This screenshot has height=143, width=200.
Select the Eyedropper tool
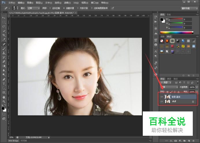(4, 39)
